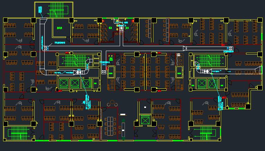Click the green room label right of the left vertical duct
Screen dimensions: 265x151
pyautogui.click(x=60, y=28)
